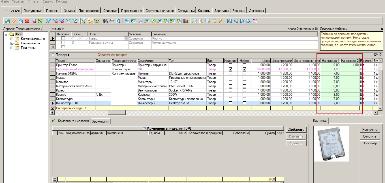Image resolution: width=385 pixels, height=183 pixels.
Task: Click the binoculars search icon
Action: 105,21
